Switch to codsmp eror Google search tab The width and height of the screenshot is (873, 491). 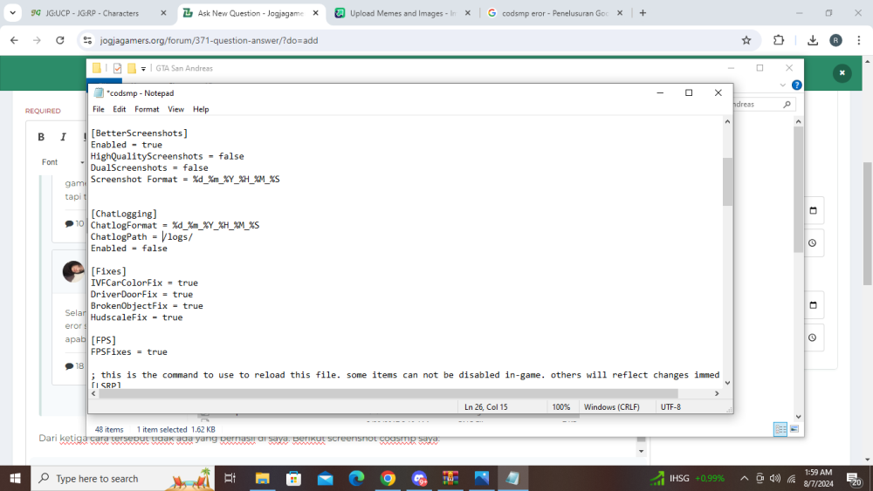(554, 13)
